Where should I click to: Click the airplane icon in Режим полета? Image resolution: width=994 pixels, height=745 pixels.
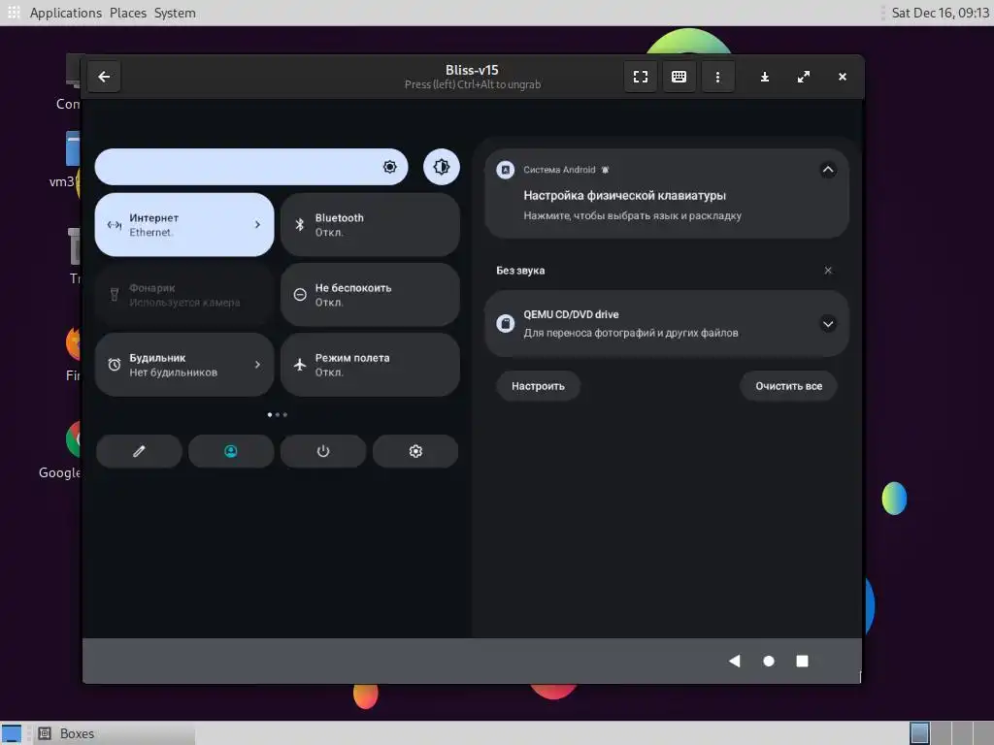(x=300, y=365)
